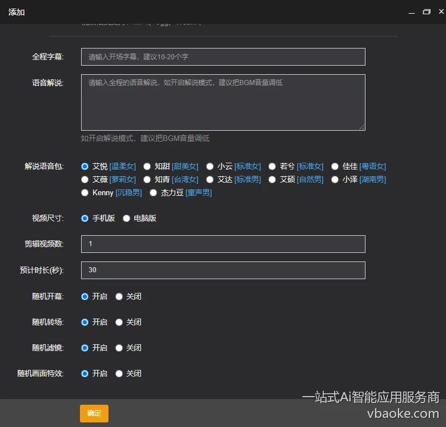446x427 pixels.
Task: Choose 小云 [标准女] voice option
Action: (210, 166)
